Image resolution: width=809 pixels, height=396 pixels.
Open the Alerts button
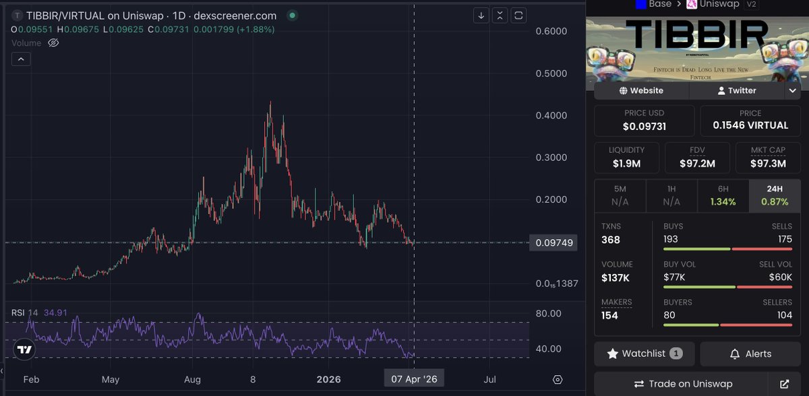750,354
